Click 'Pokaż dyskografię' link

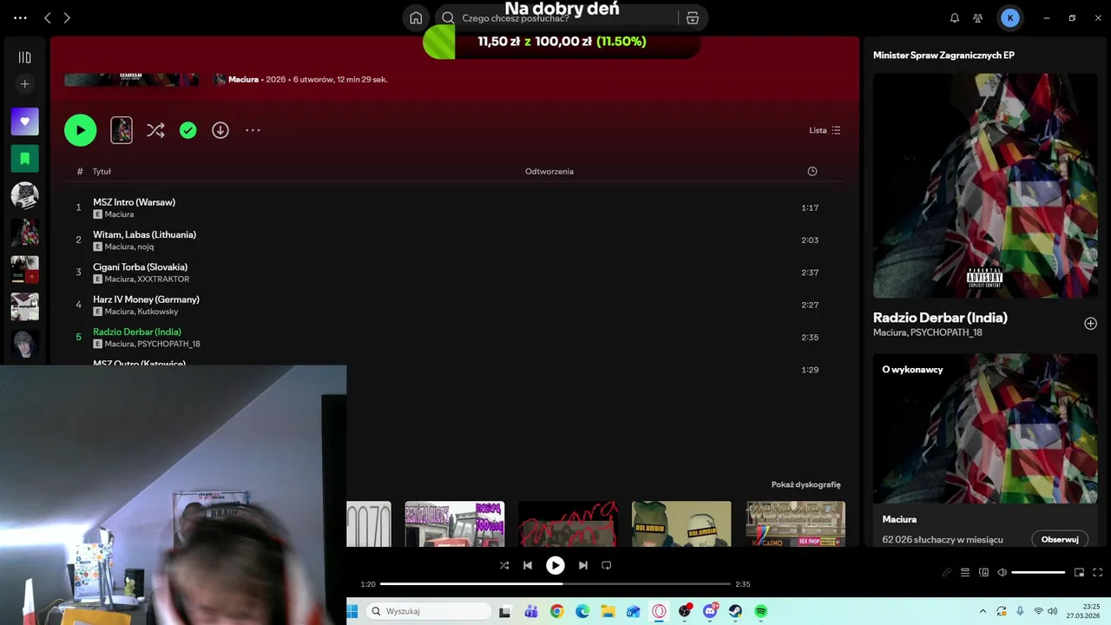805,484
